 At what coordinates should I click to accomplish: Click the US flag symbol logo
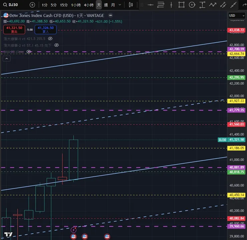click(x=6, y=15)
